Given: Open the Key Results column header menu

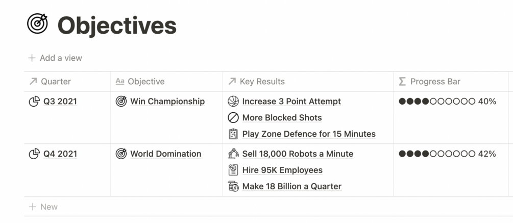Looking at the screenshot, I should tap(308, 82).
